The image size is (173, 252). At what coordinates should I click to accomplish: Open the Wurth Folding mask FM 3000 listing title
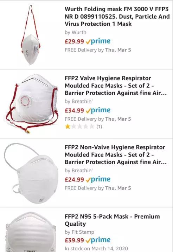(117, 16)
